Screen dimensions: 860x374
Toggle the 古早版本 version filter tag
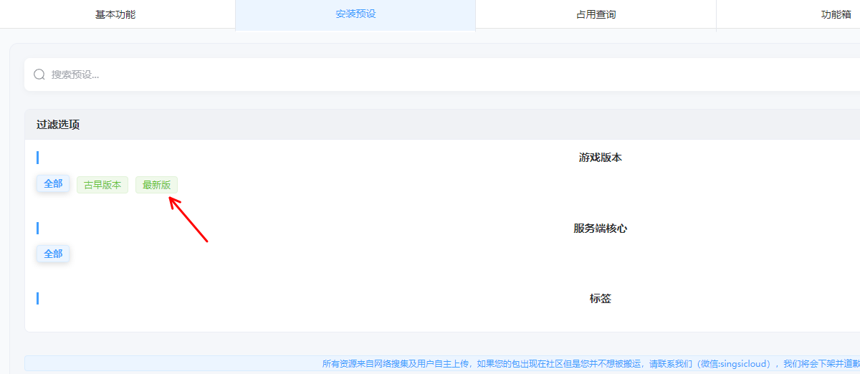point(102,185)
